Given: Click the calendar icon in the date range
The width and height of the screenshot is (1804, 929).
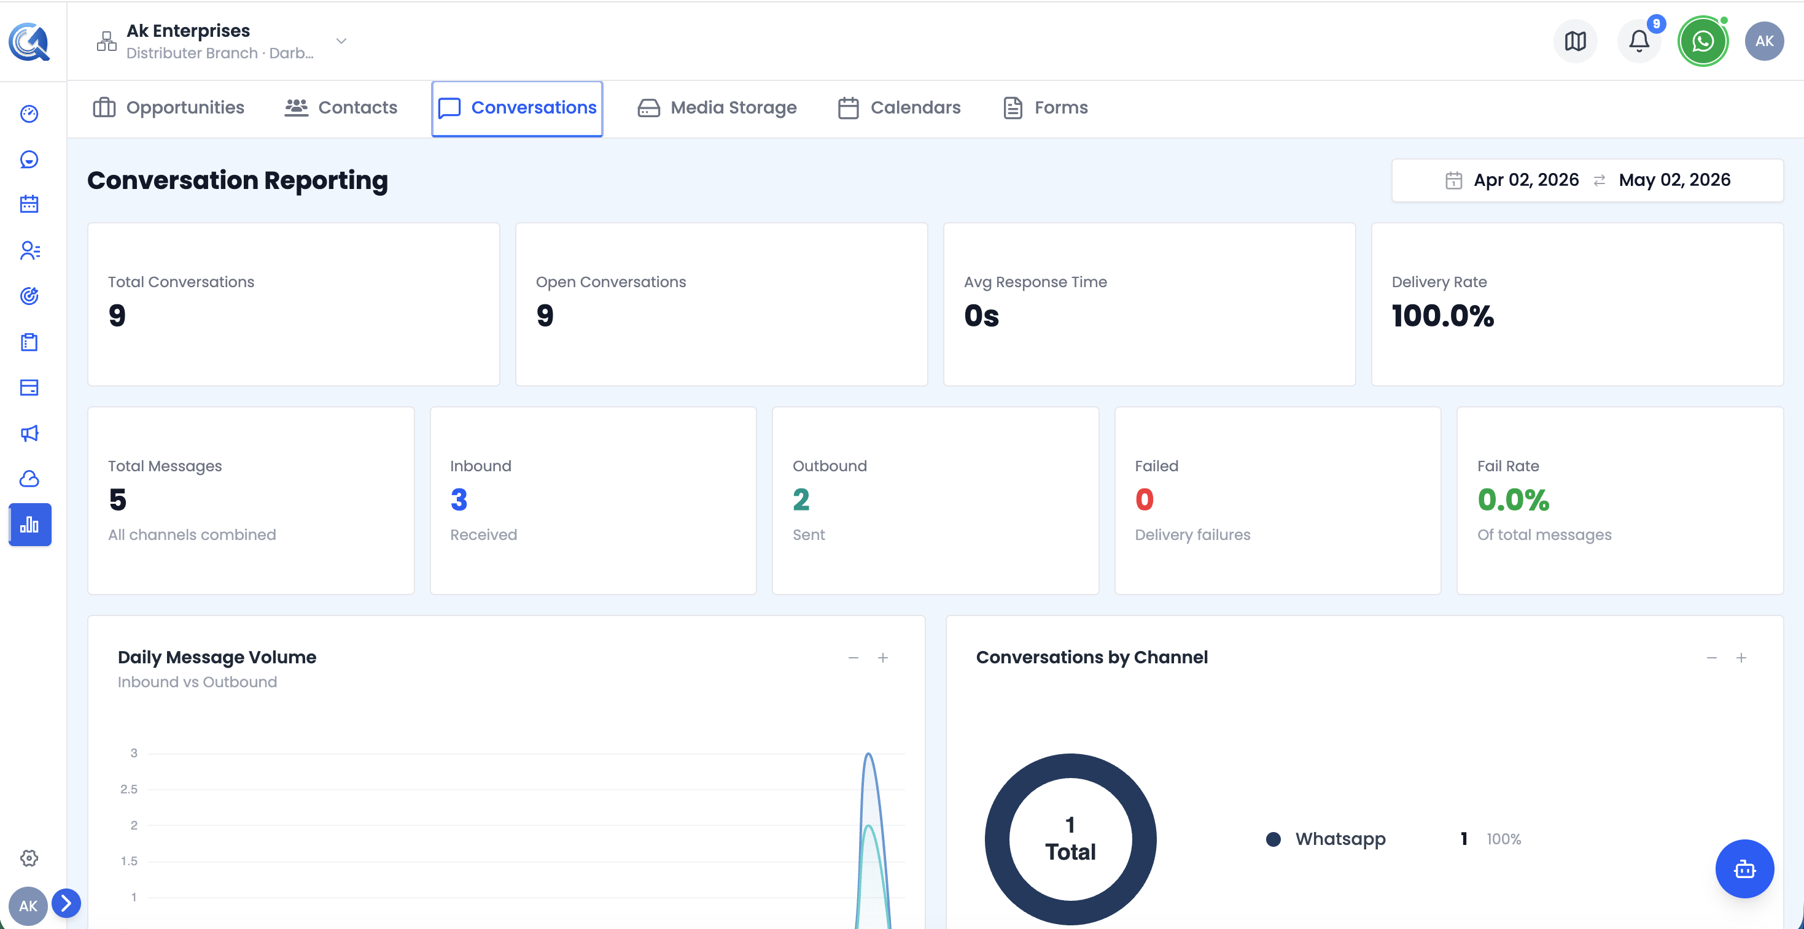Looking at the screenshot, I should [1454, 180].
